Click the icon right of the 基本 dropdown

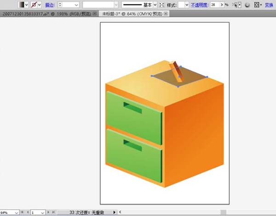point(161,5)
